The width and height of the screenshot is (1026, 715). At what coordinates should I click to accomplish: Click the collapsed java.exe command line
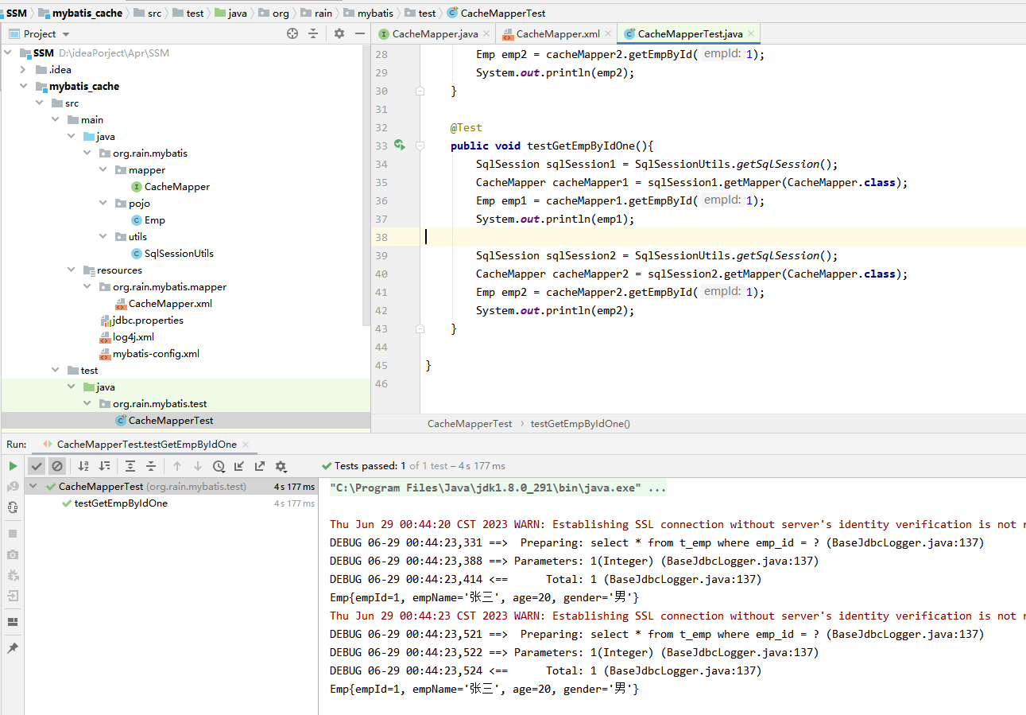pos(498,488)
